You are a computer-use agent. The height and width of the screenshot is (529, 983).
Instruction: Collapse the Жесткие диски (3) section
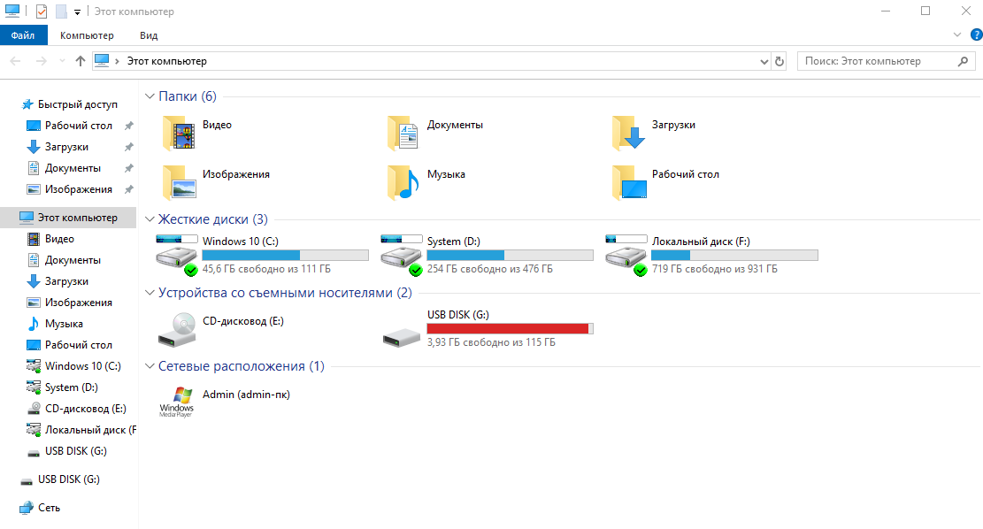[x=150, y=218]
